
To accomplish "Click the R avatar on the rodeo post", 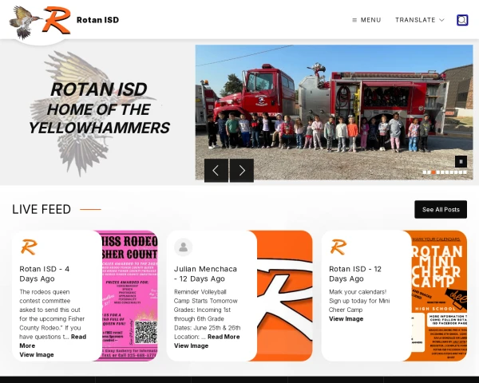I will point(29,247).
